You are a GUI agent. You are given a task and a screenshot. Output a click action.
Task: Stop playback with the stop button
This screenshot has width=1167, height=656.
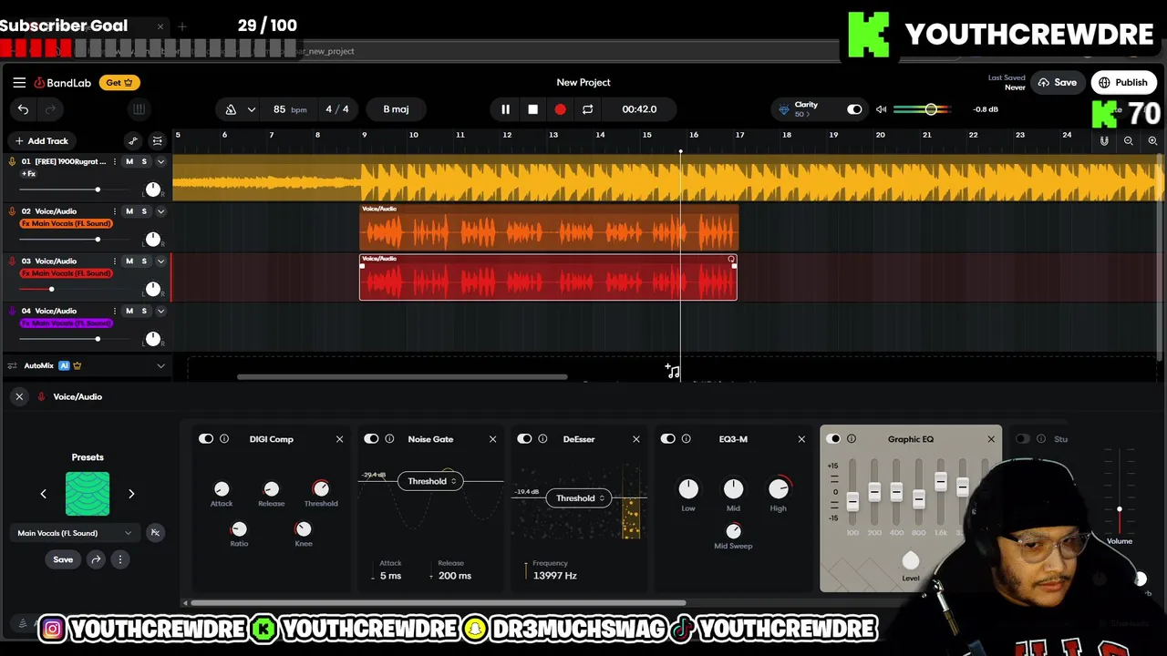coord(532,109)
